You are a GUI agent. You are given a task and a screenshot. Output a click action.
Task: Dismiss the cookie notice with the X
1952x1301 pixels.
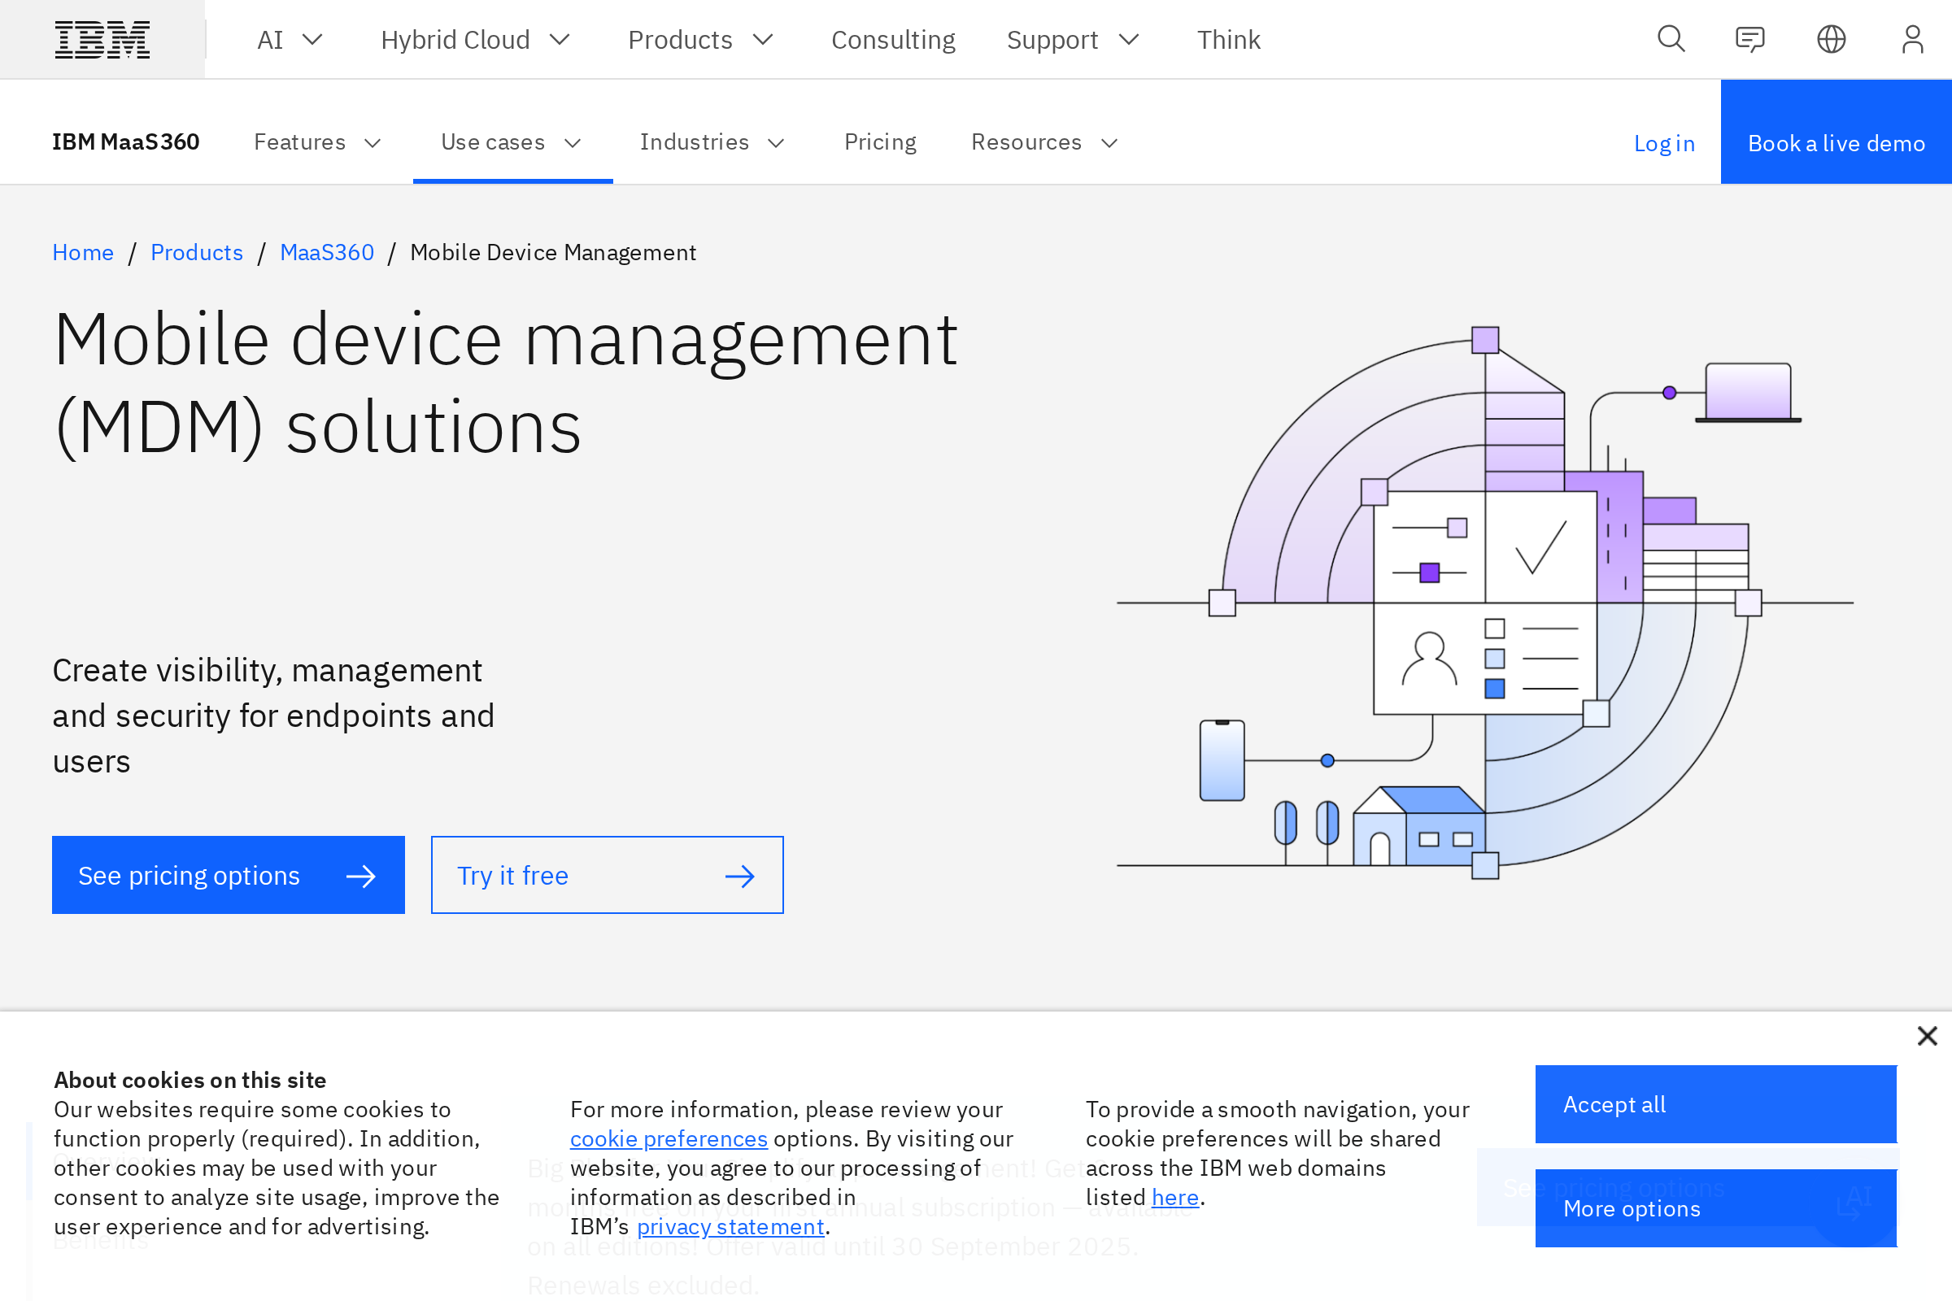point(1927,1035)
